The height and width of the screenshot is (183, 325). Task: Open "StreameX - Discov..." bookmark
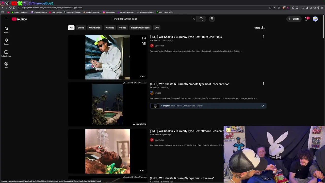[x=145, y=12]
